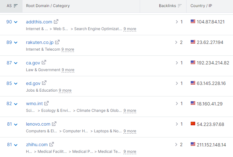This screenshot has height=157, width=233.
Task: Click US flag beside 23.62.27.194
Action: click(193, 42)
